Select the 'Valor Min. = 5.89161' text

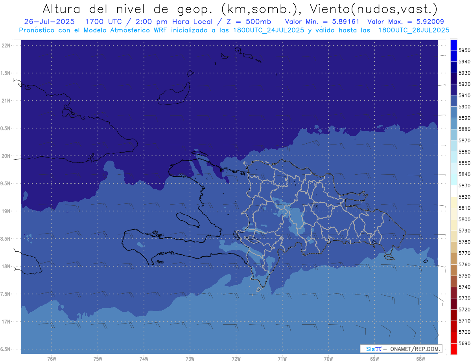323,22
